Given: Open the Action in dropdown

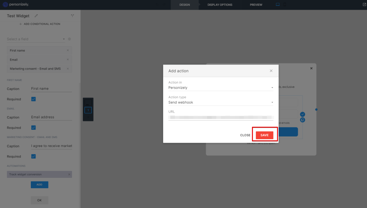Looking at the screenshot, I should coord(220,88).
